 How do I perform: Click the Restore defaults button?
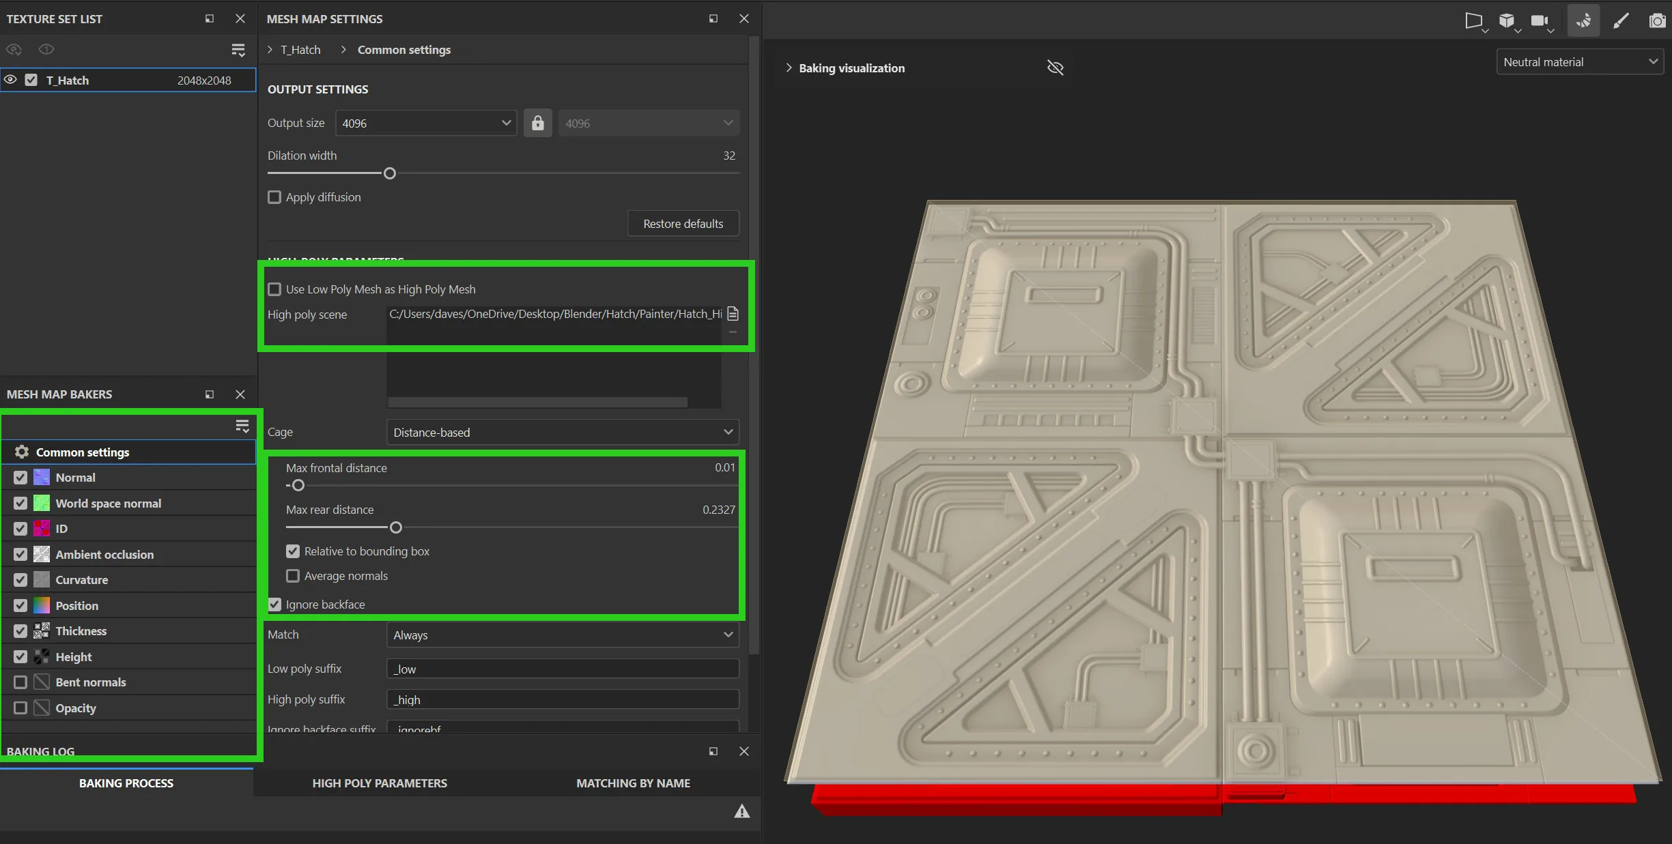[x=683, y=224]
